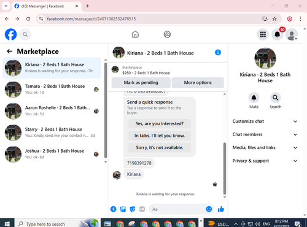Click Kiriana's avatar beside message
307x227 pixels.
[x=117, y=175]
